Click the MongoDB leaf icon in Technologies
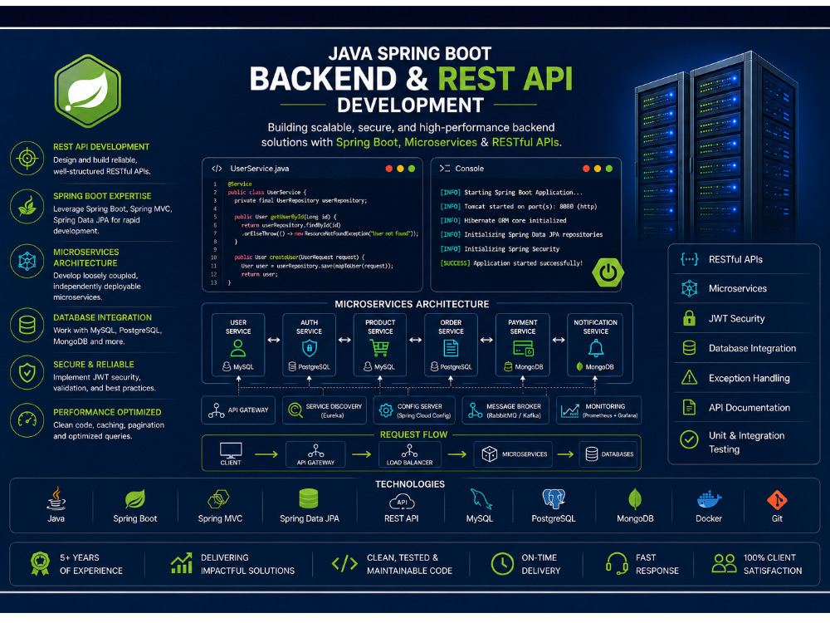Image resolution: width=830 pixels, height=623 pixels. click(635, 499)
